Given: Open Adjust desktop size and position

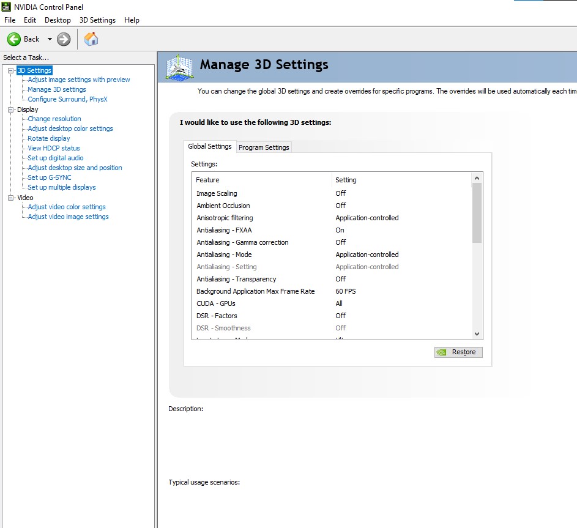Looking at the screenshot, I should (x=75, y=168).
